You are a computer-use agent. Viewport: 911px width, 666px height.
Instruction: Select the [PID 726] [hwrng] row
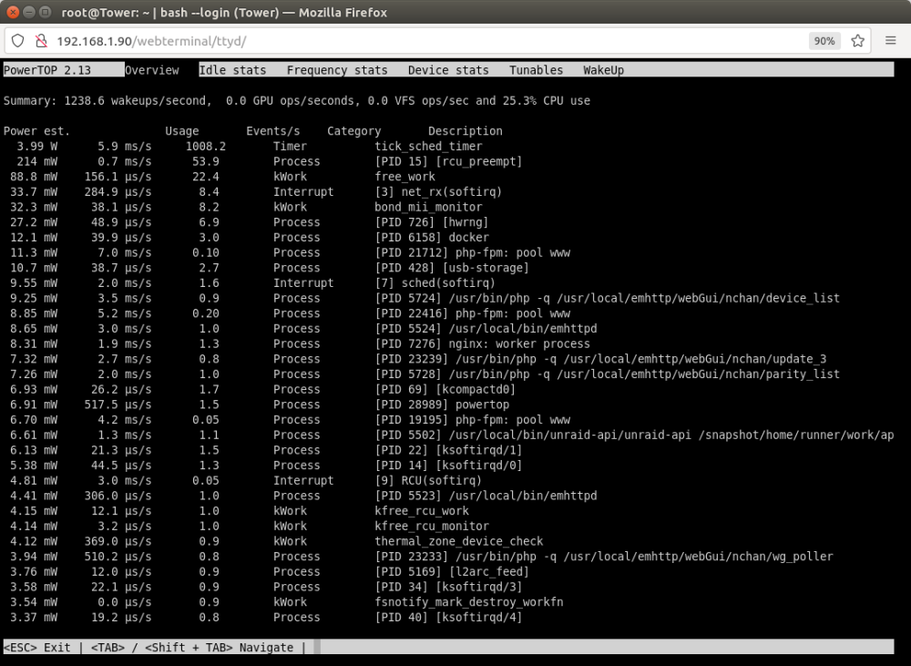point(250,222)
